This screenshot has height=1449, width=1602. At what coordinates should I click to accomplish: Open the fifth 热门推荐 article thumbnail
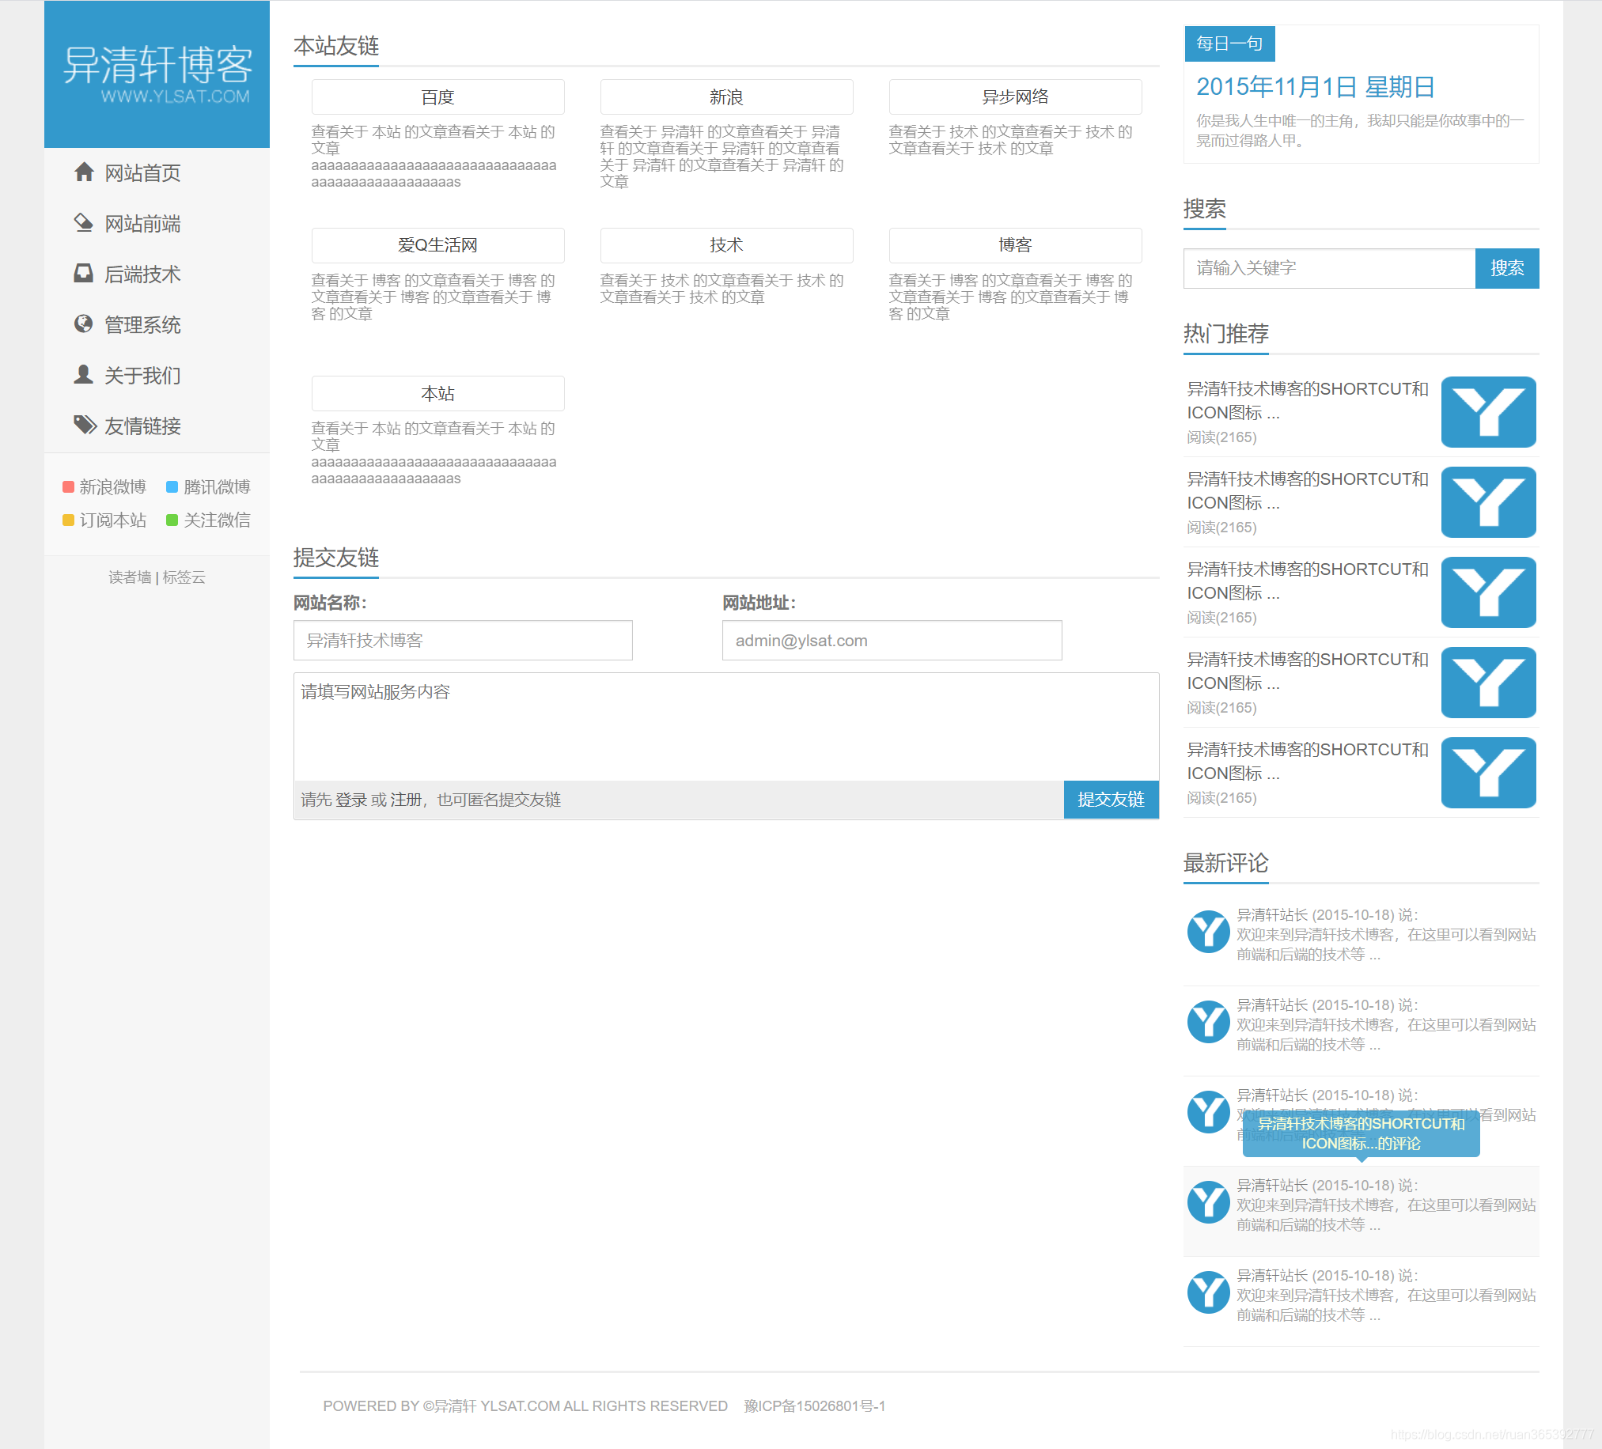click(x=1488, y=773)
